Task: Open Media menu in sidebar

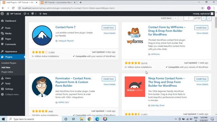Action: coord(8,34)
